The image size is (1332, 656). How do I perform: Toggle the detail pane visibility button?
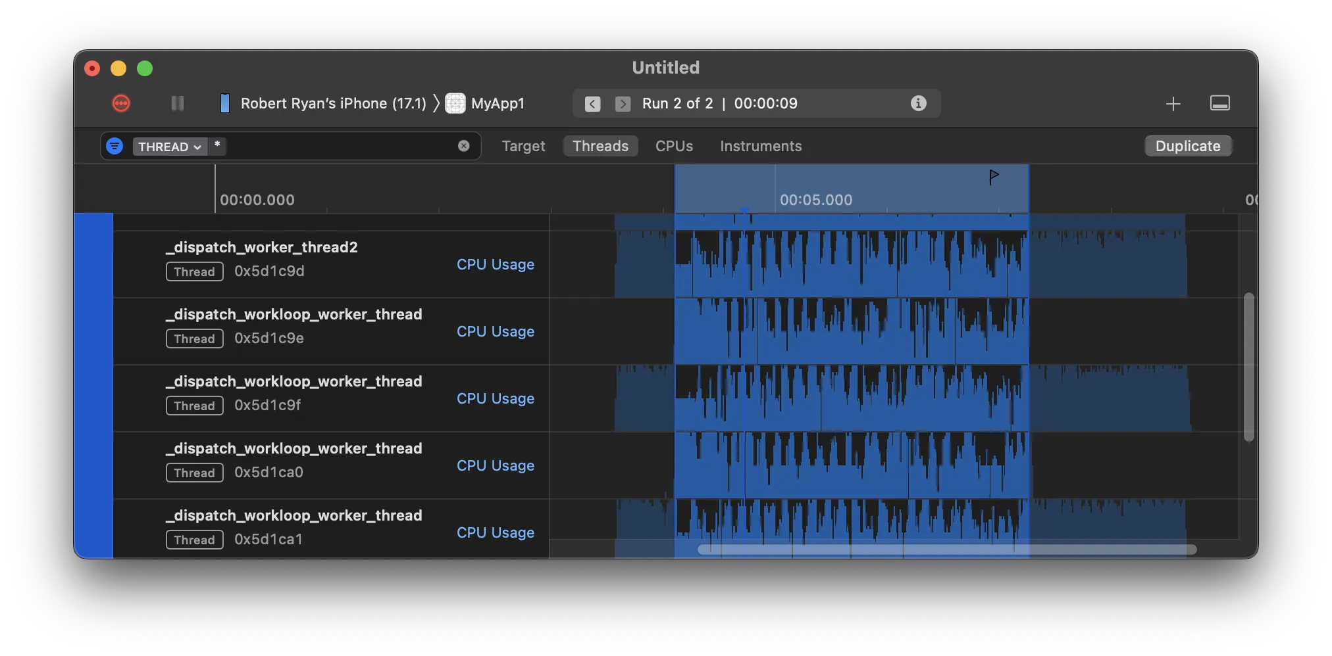[1220, 103]
